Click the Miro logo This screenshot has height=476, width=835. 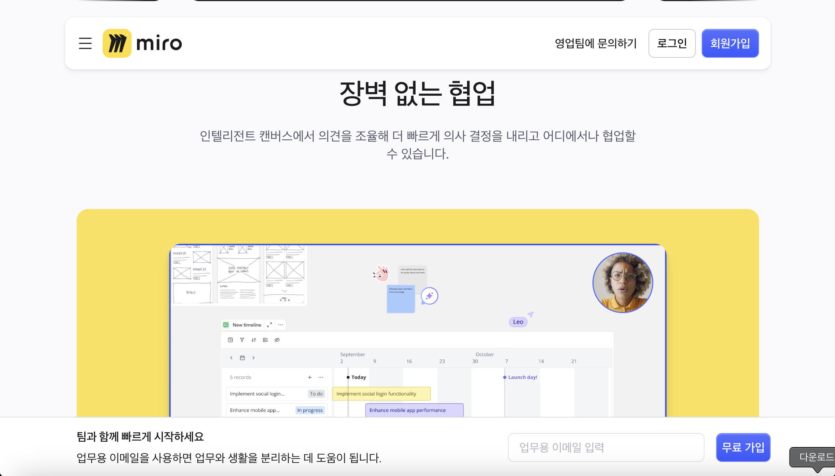click(x=142, y=43)
